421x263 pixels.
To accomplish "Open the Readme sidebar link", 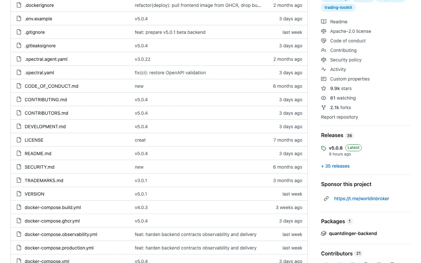I will point(339,22).
